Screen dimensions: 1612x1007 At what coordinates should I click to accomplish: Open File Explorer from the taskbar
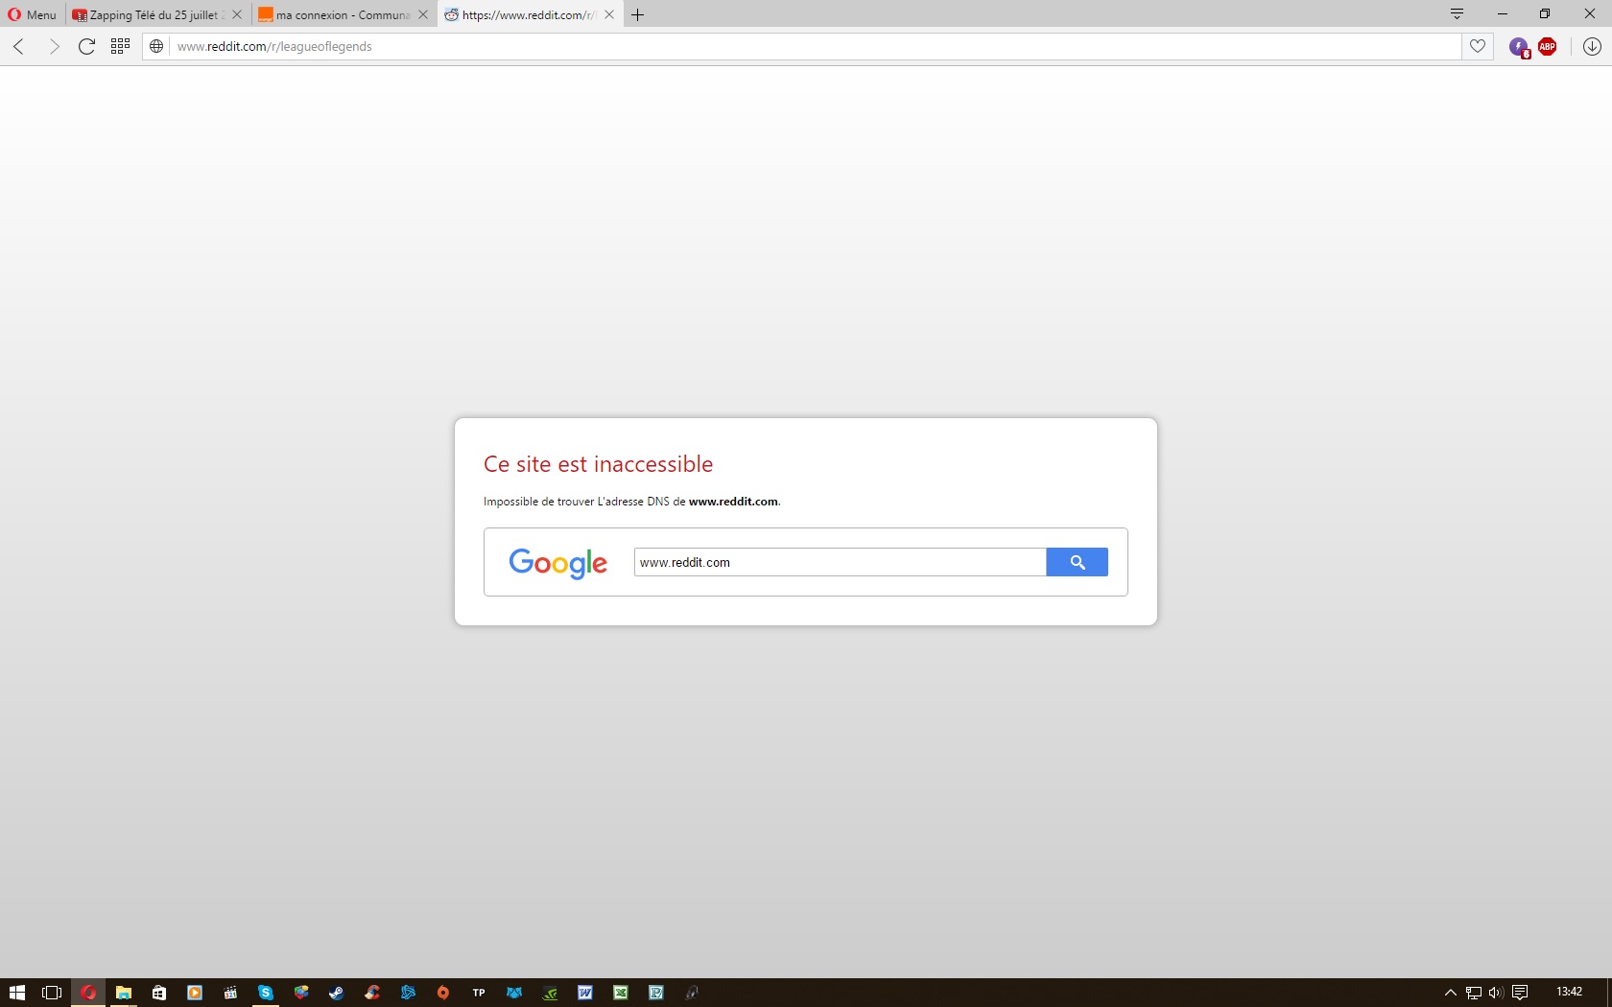[124, 993]
